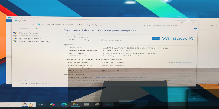The image size is (219, 109).
Task: Click the computer icon in the address bar
Action: point(39,24)
